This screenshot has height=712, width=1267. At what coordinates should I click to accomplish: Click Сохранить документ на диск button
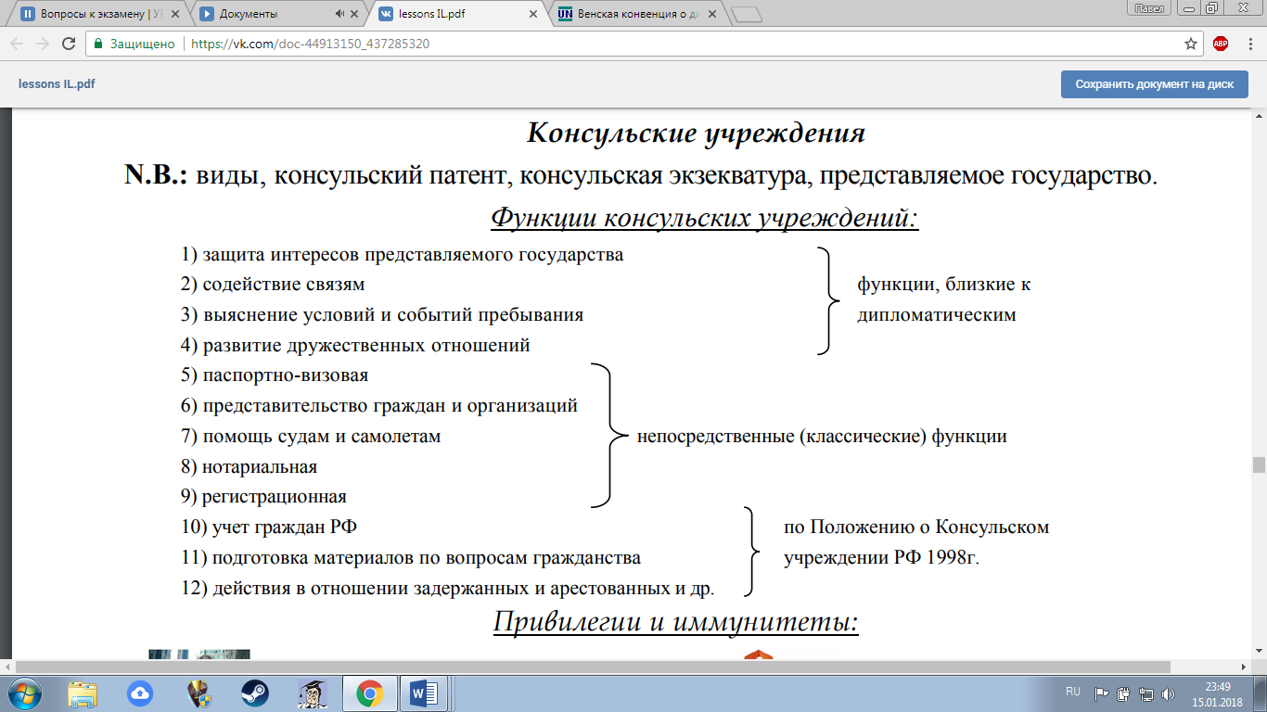[x=1155, y=84]
